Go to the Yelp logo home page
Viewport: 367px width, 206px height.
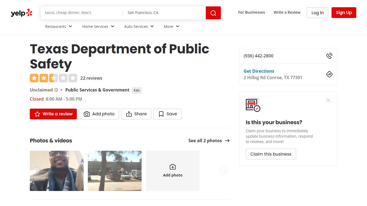pyautogui.click(x=21, y=13)
